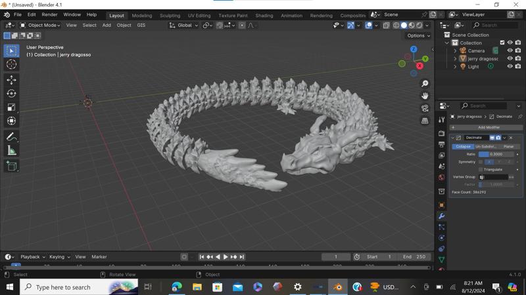Collapse the Decimate modifier panel
The width and height of the screenshot is (526, 295).
coord(452,138)
